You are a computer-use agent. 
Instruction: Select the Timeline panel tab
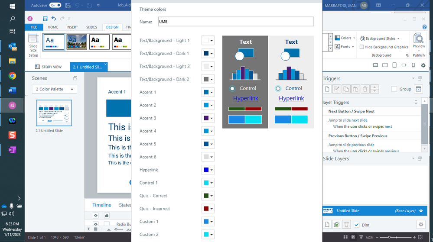tap(101, 205)
